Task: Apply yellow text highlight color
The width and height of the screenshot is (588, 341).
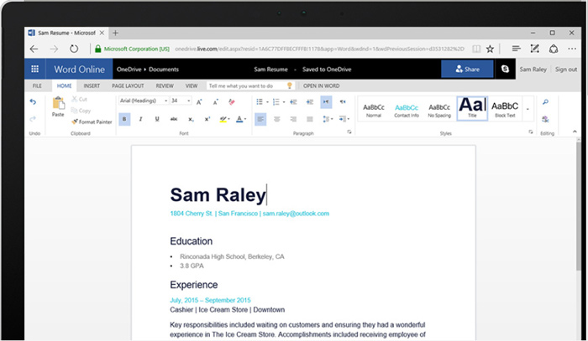Action: 223,119
